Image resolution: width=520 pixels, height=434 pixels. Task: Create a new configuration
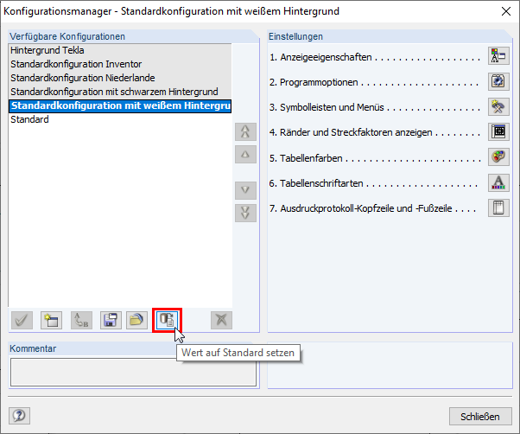point(52,320)
